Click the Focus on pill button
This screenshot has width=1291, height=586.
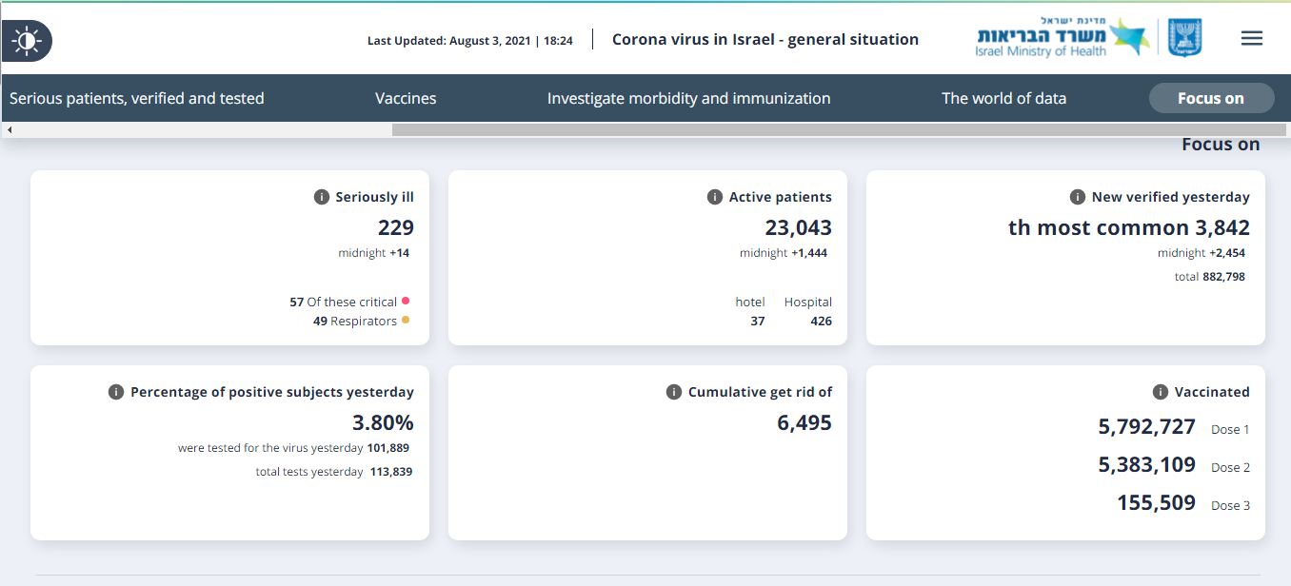[x=1210, y=98]
